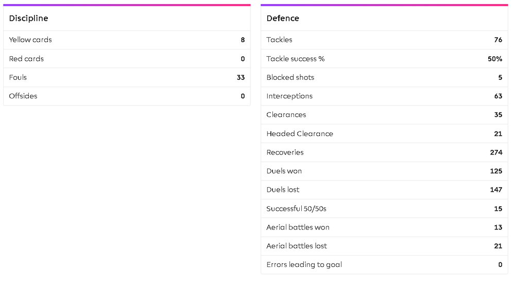This screenshot has width=515, height=284.
Task: Click the Duels won row
Action: point(384,171)
